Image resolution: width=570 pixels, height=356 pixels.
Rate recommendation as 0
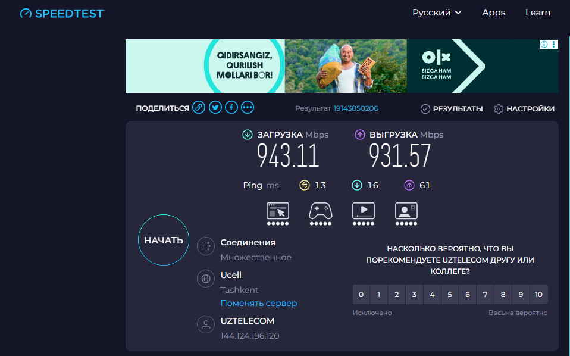point(361,295)
